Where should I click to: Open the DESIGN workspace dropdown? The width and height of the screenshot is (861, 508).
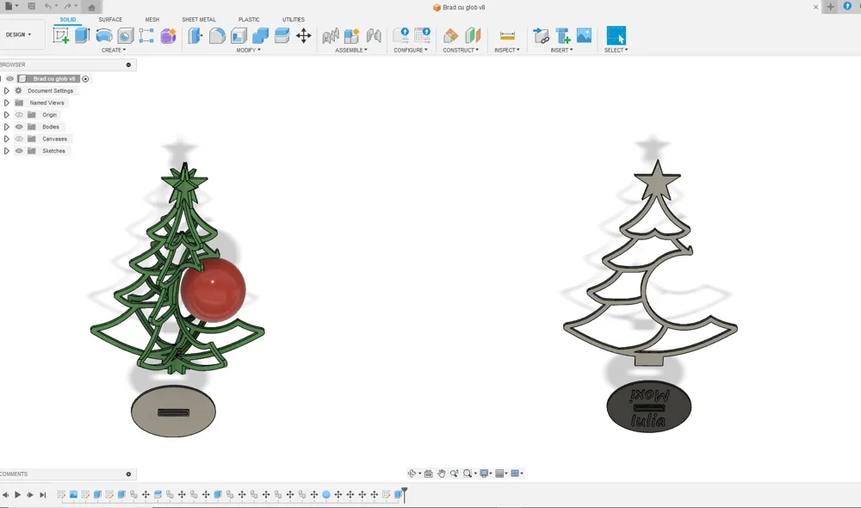click(x=19, y=34)
